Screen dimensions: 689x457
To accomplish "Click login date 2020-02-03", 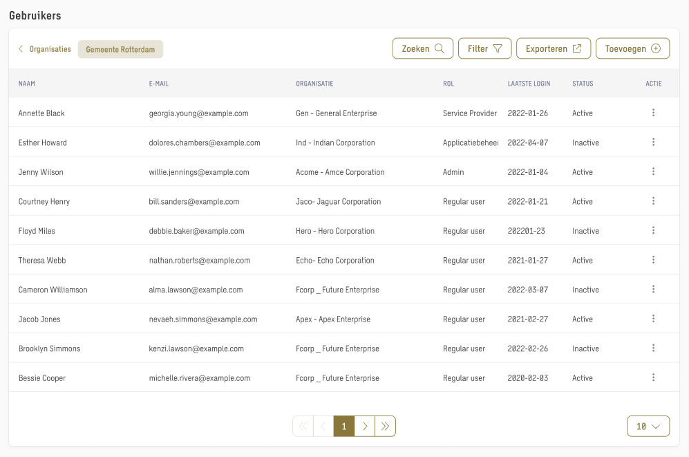I will click(528, 378).
